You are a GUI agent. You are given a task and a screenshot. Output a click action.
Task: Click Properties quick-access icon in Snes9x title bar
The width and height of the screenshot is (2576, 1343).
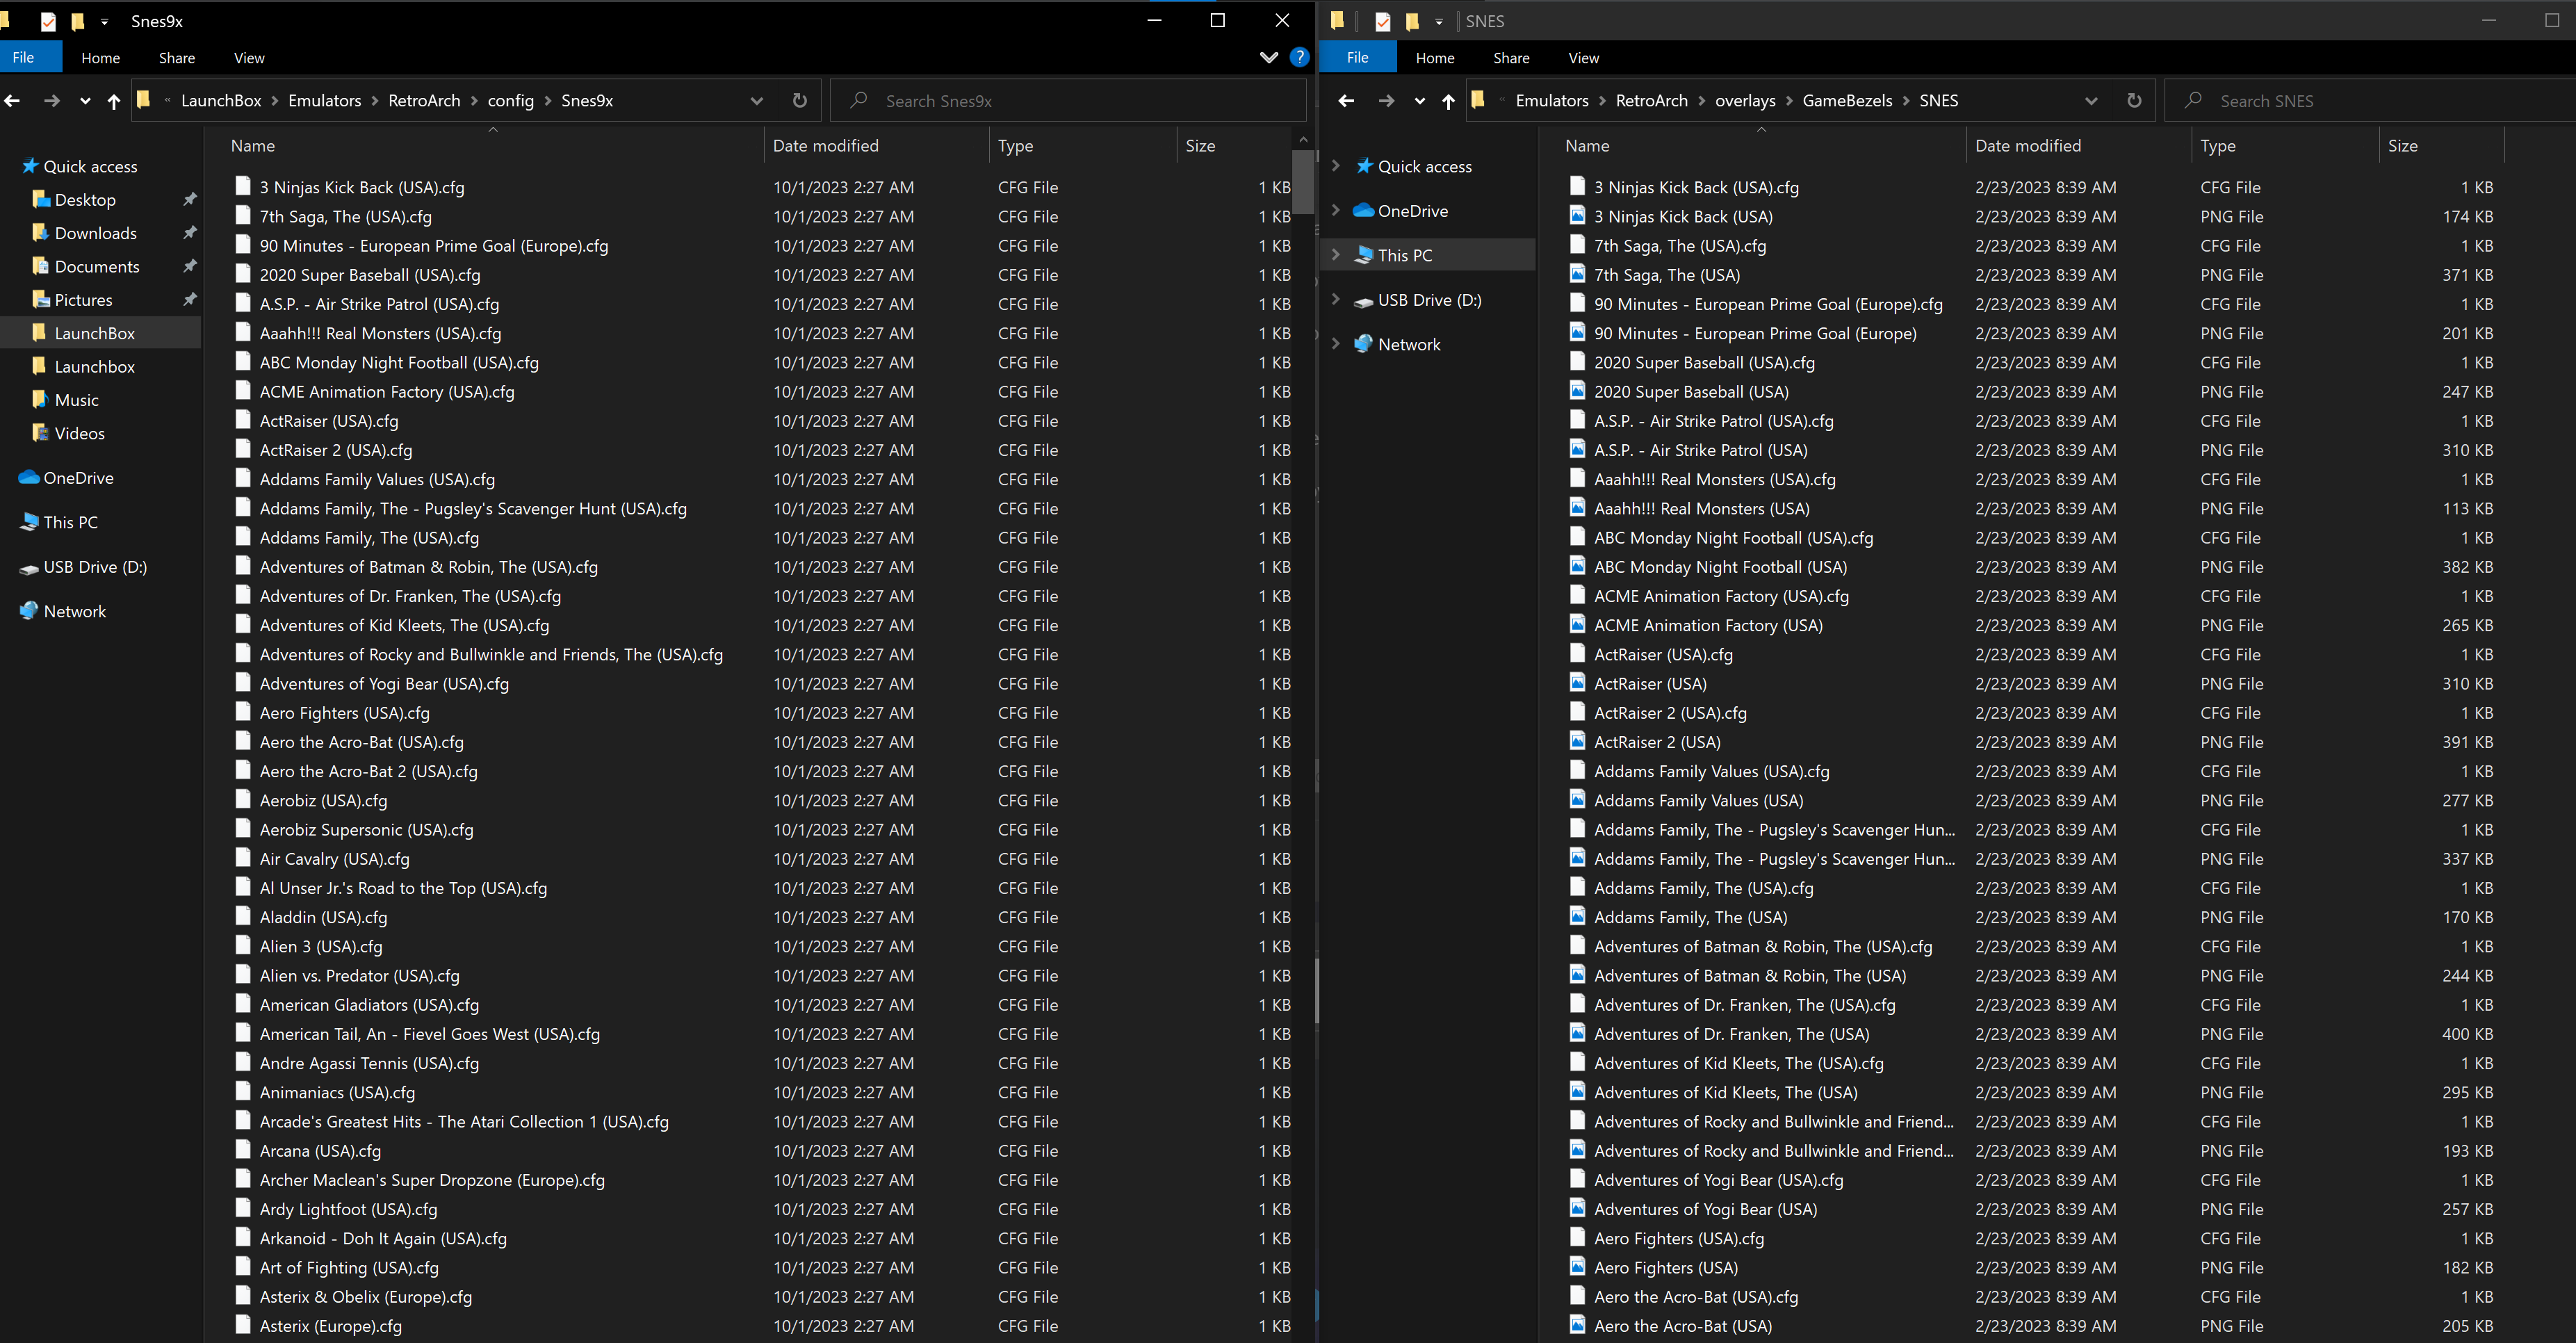pos(48,21)
